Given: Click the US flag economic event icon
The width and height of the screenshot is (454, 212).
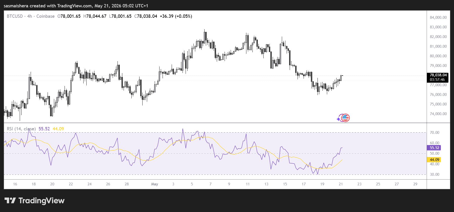Looking at the screenshot, I should [346, 118].
